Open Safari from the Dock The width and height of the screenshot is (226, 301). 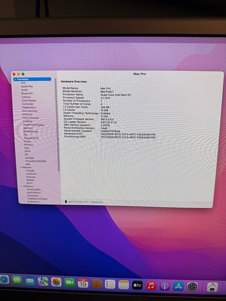tap(4, 280)
